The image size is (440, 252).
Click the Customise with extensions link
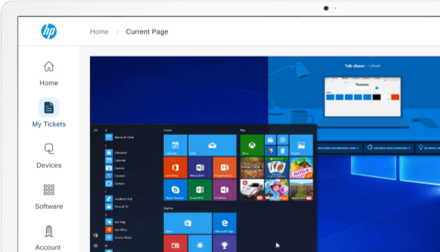pyautogui.click(x=389, y=148)
